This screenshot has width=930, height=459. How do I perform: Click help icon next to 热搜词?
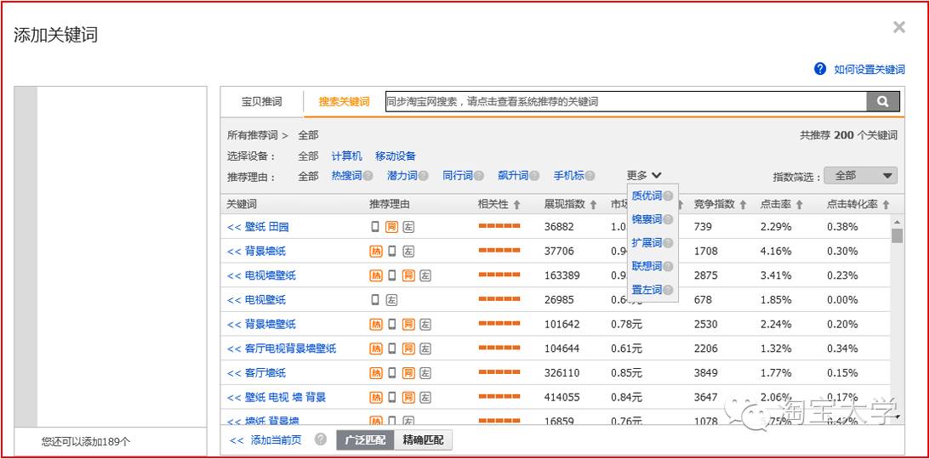368,176
